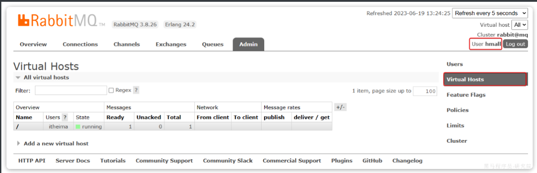The height and width of the screenshot is (173, 537).
Task: Click the RabbitMQ 3.8.26 version badge
Action: pyautogui.click(x=135, y=25)
